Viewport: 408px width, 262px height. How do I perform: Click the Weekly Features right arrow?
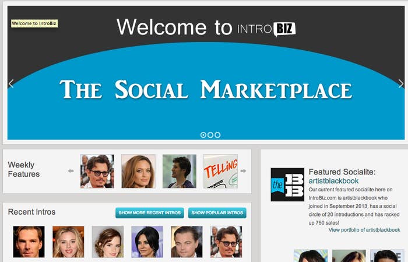pyautogui.click(x=243, y=171)
